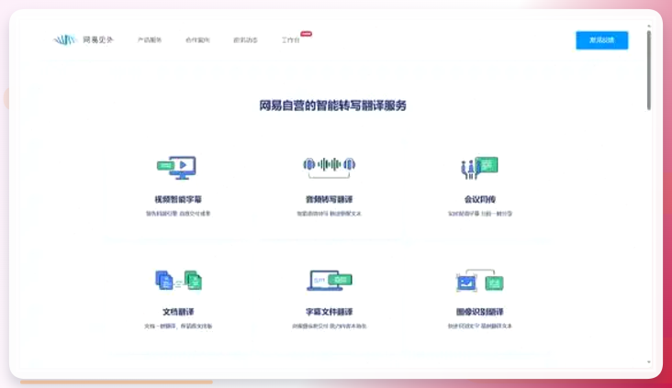Click the 网易见外 wave logo
This screenshot has width=672, height=388.
coord(64,39)
